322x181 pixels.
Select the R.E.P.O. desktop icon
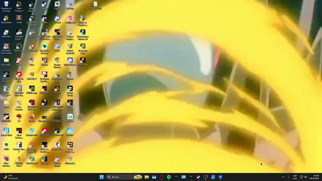[57, 90]
